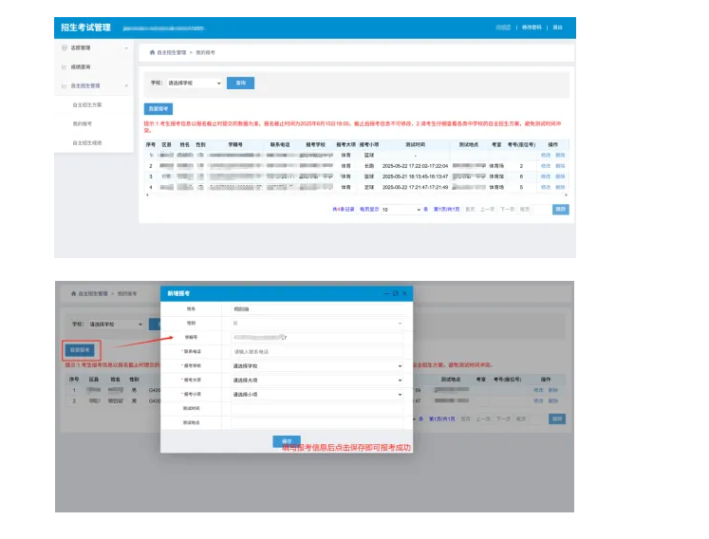
Task: Click the blue 查询 button in top panel
Action: point(240,84)
